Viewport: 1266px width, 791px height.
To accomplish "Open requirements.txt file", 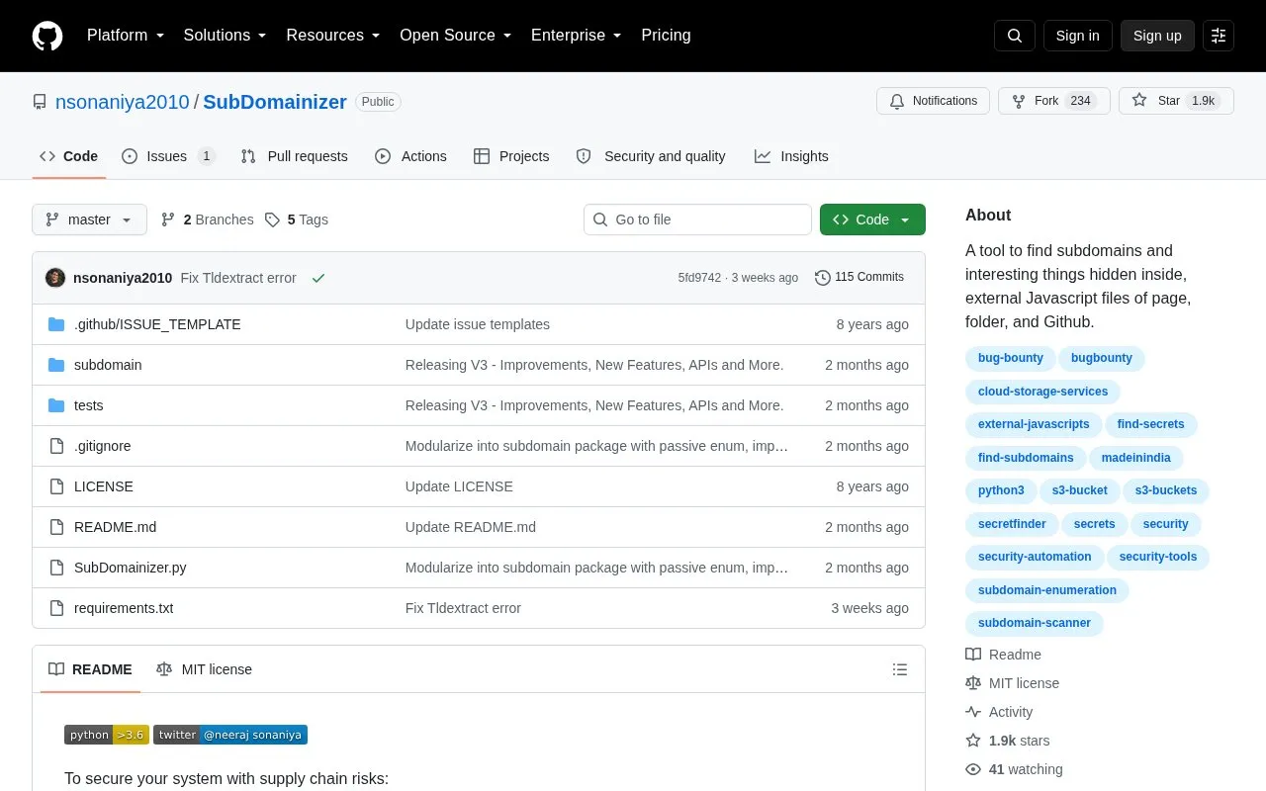I will 124,608.
